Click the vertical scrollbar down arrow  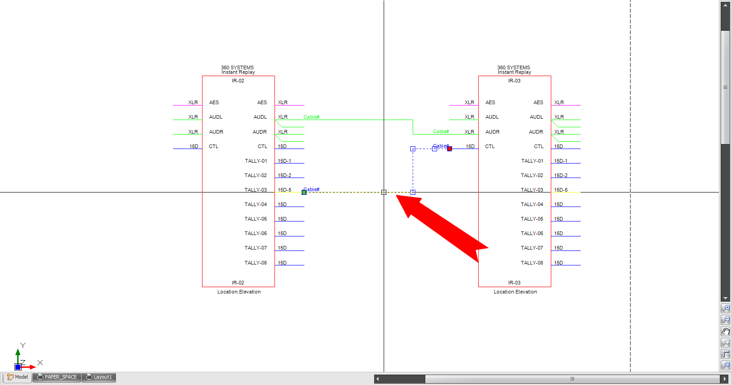[726, 298]
